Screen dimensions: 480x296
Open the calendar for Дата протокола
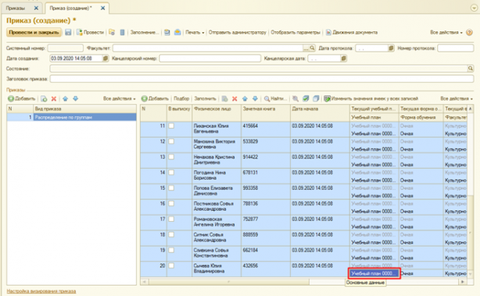[x=391, y=48]
